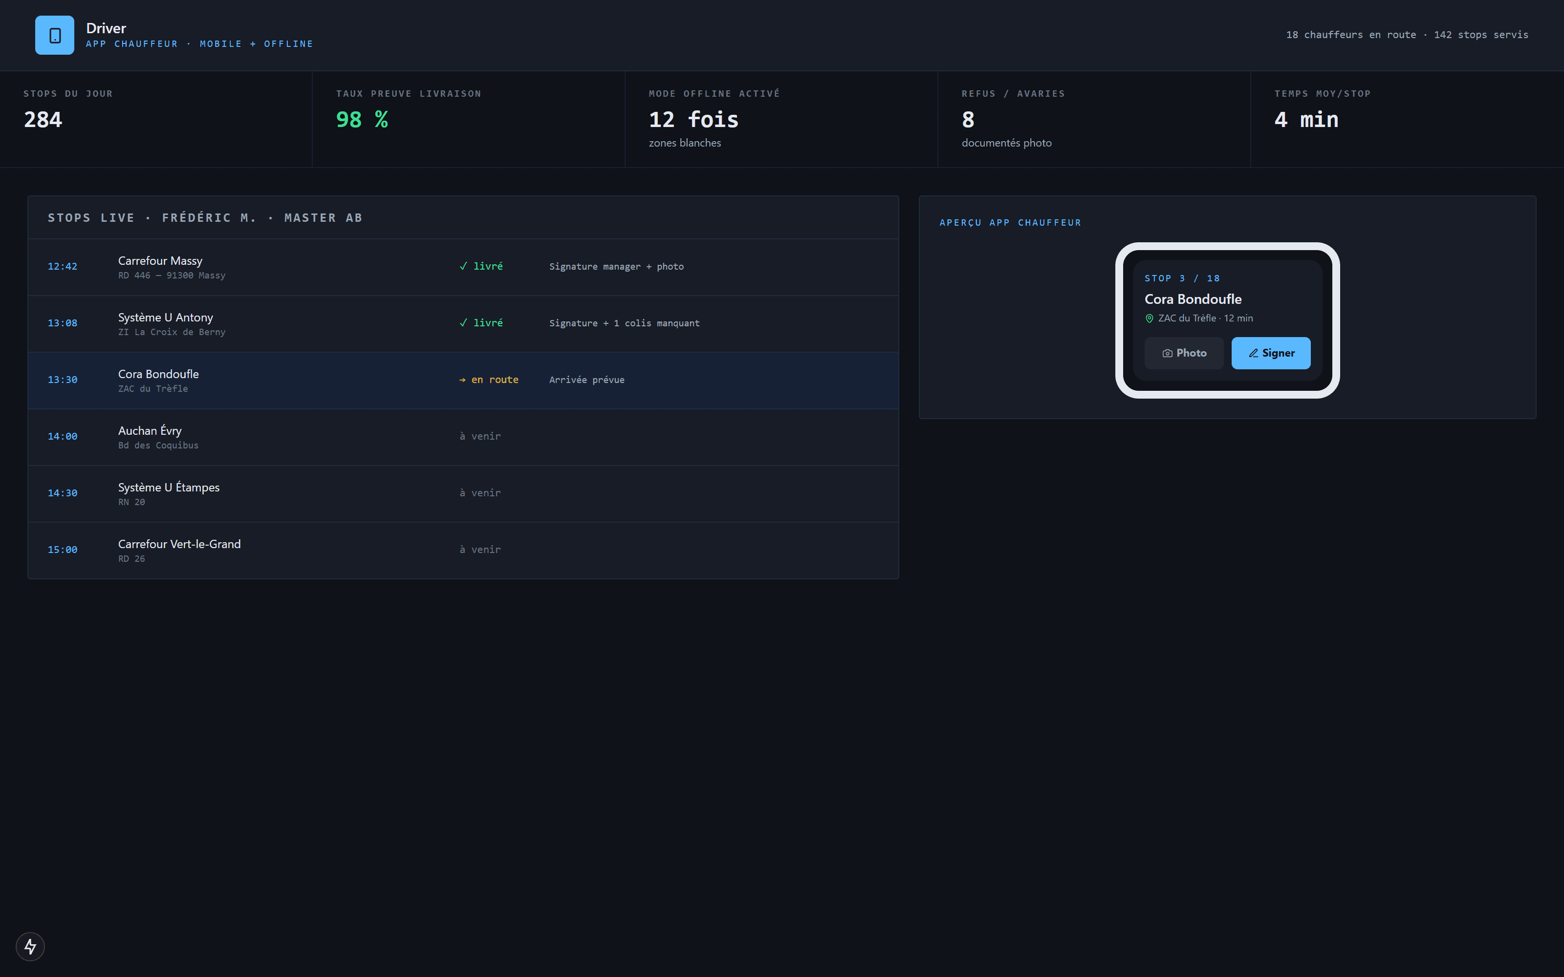Select the Système U Étampes stop name
The width and height of the screenshot is (1564, 977).
pos(169,487)
